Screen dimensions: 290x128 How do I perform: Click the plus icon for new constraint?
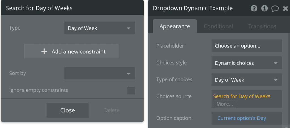[44, 51]
